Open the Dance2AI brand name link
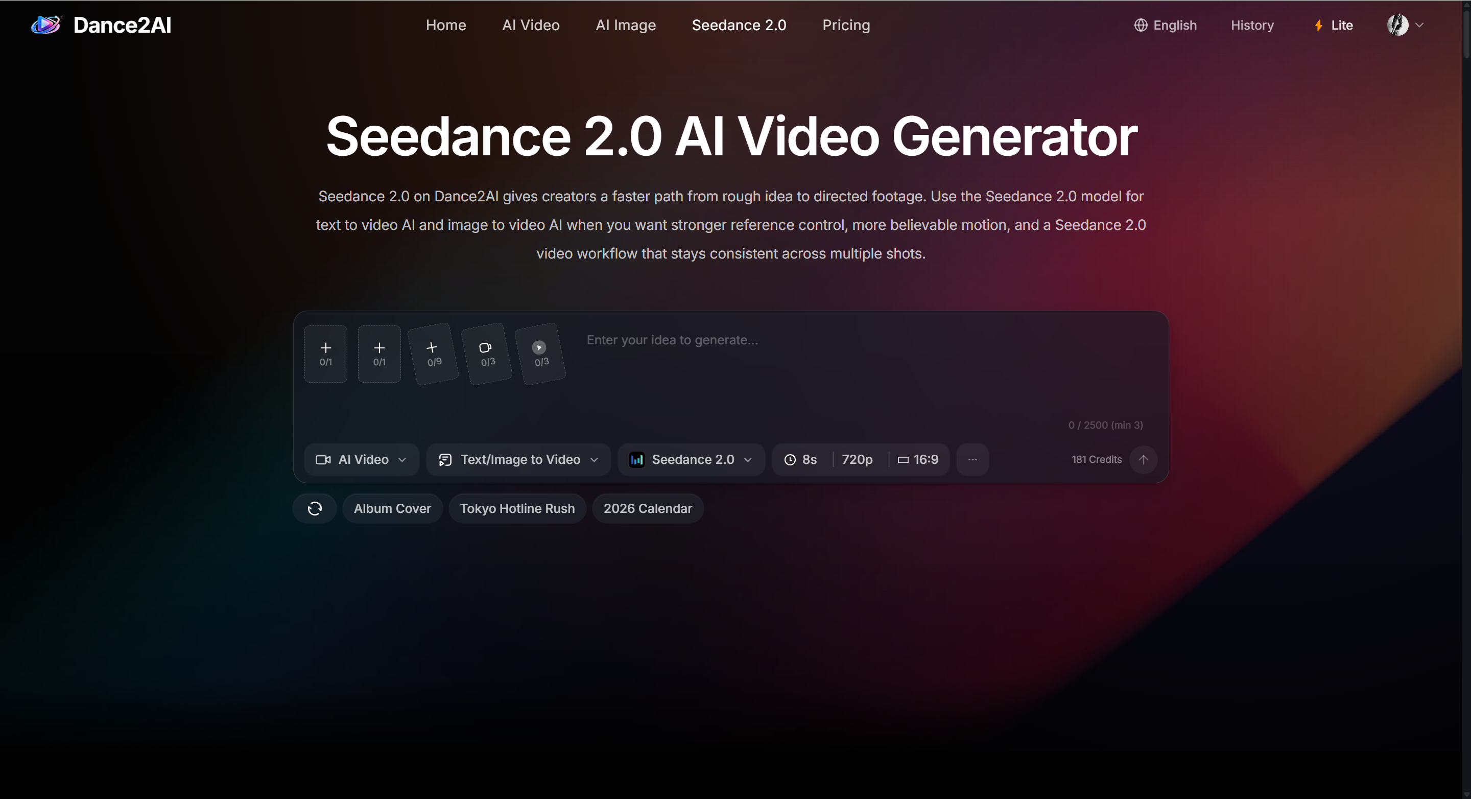The image size is (1471, 799). (x=122, y=25)
